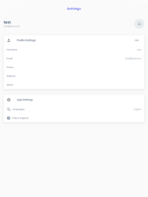Image resolution: width=148 pixels, height=197 pixels.
Task: Tap the question mark Help icon
Action: tap(8, 118)
